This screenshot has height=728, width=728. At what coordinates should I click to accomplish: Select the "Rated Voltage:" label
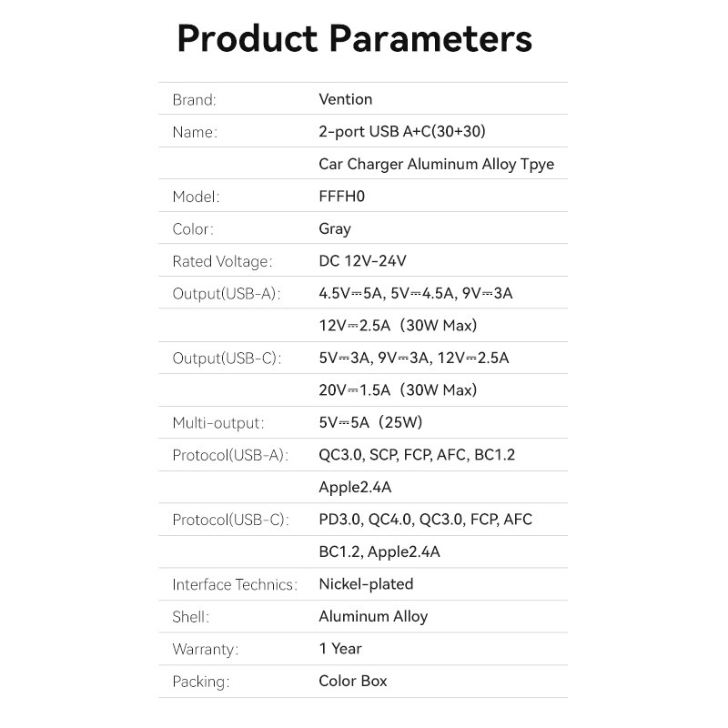221,261
